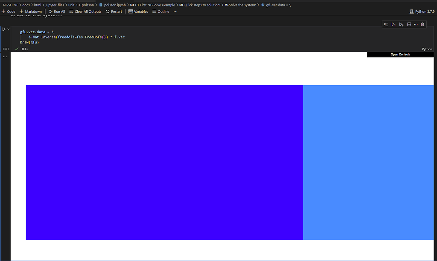Open Controls for the visualization

(x=400, y=54)
